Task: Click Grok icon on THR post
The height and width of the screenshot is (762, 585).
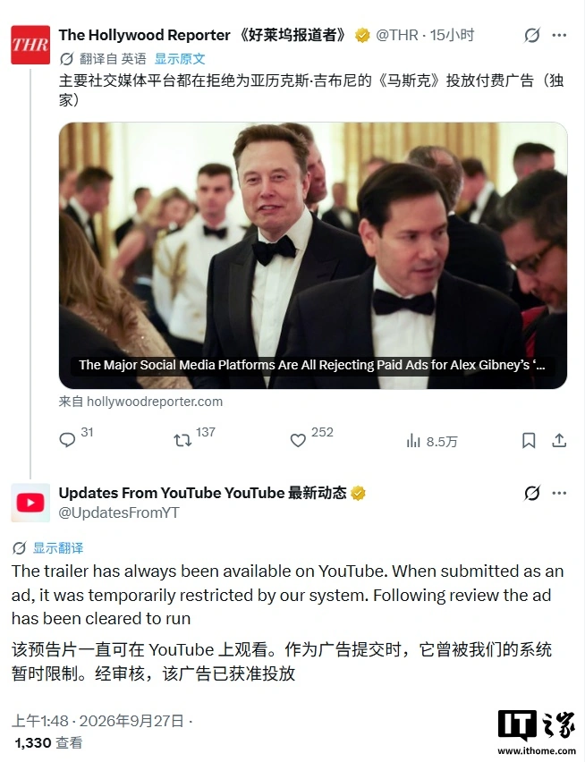Action: click(x=532, y=35)
